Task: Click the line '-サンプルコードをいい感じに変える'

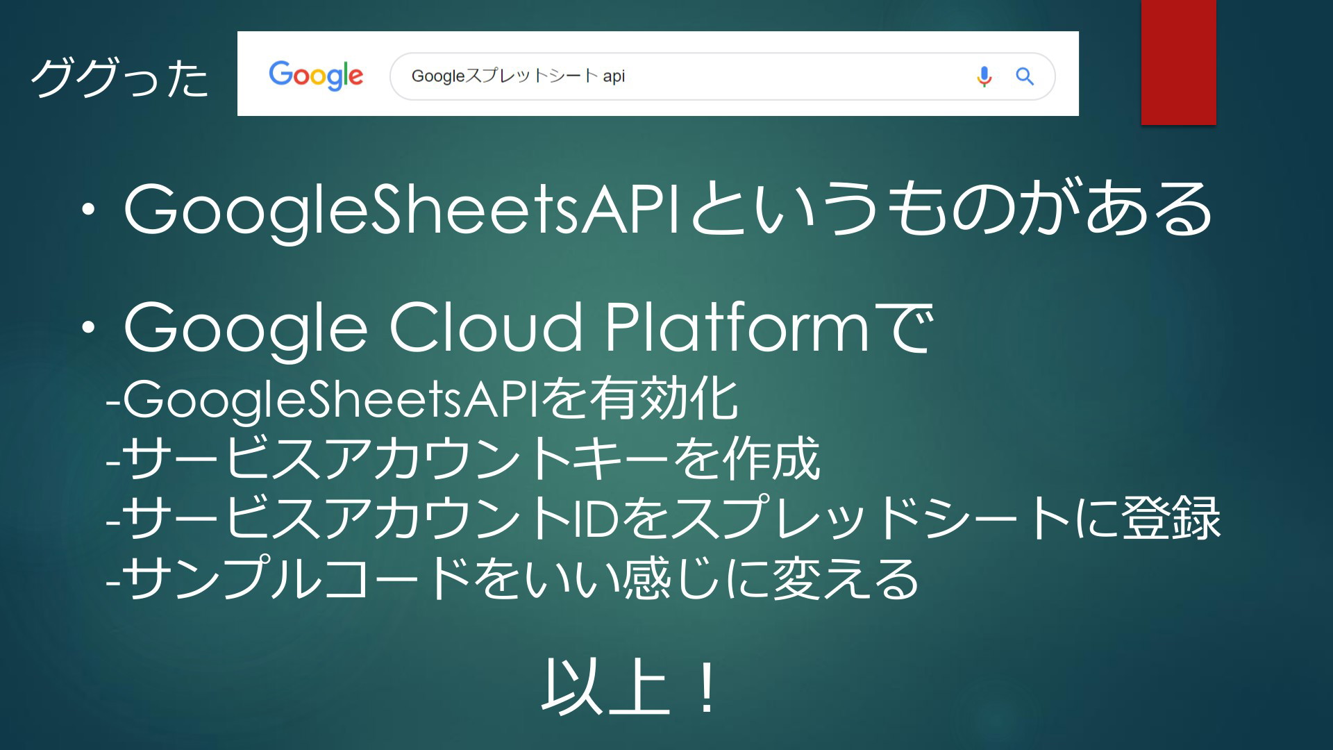Action: click(x=513, y=578)
